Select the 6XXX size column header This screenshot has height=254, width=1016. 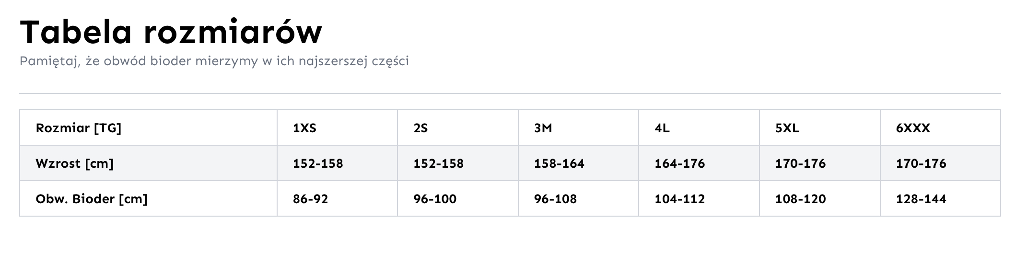pyautogui.click(x=913, y=128)
